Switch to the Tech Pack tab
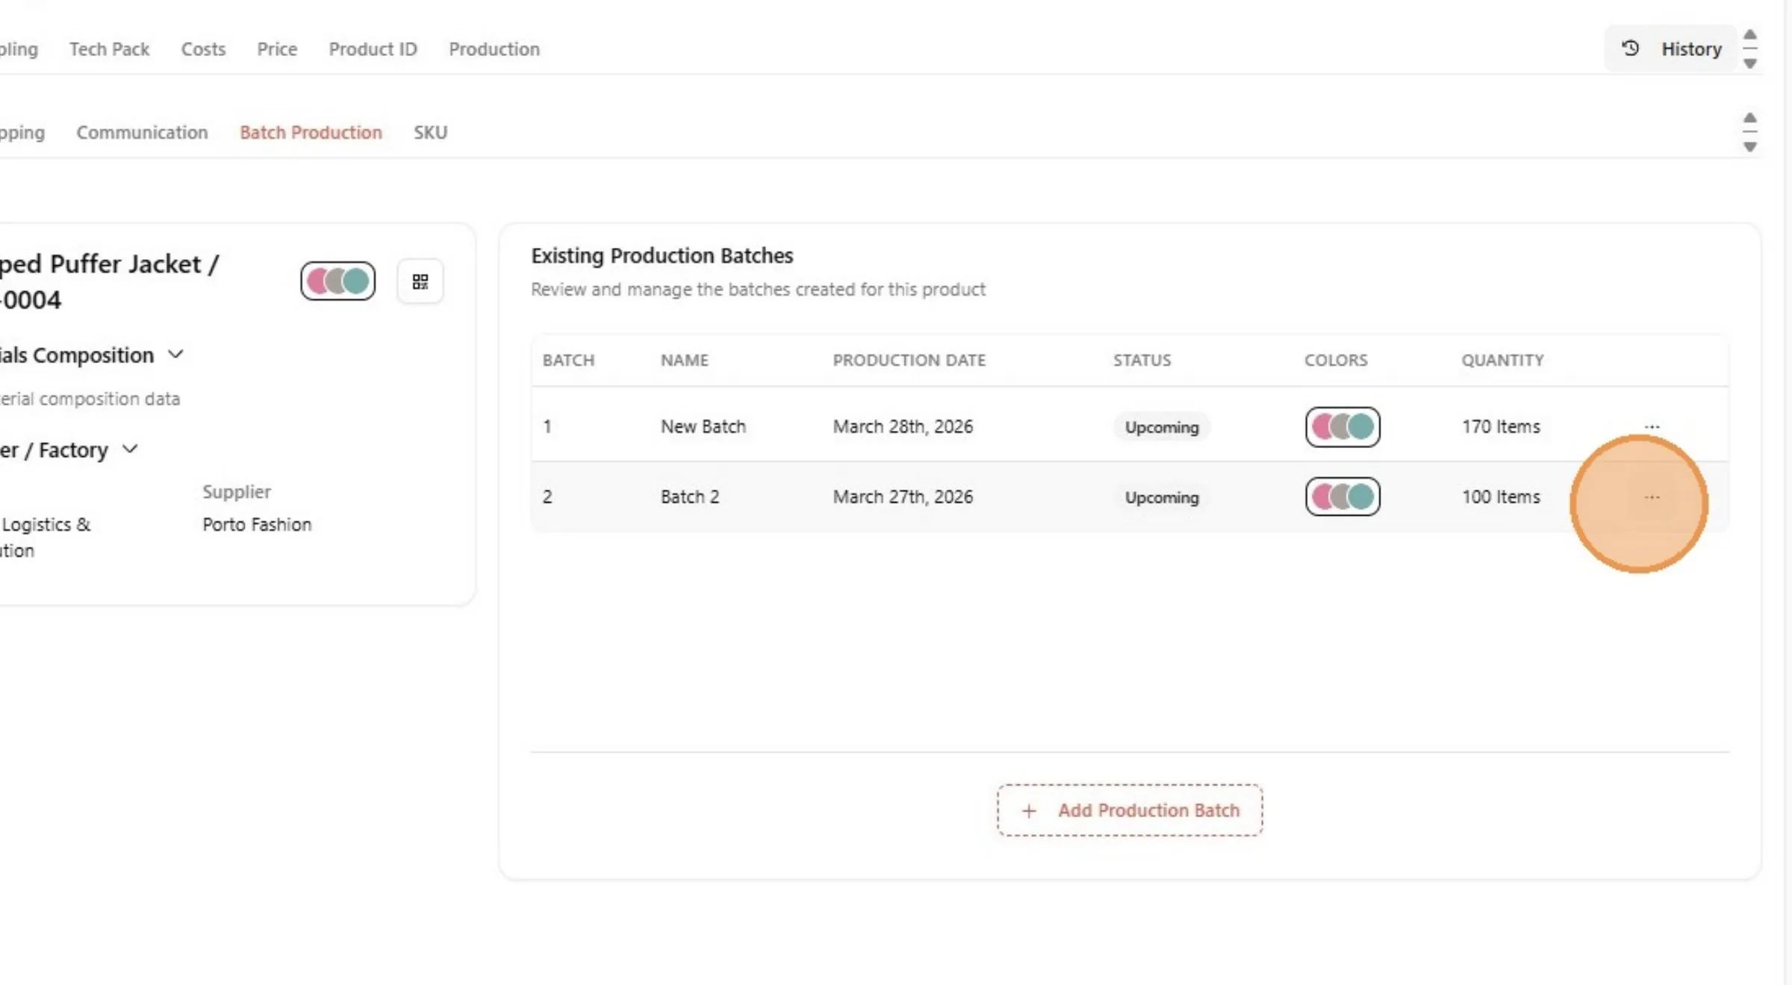The image size is (1792, 985). click(x=109, y=49)
